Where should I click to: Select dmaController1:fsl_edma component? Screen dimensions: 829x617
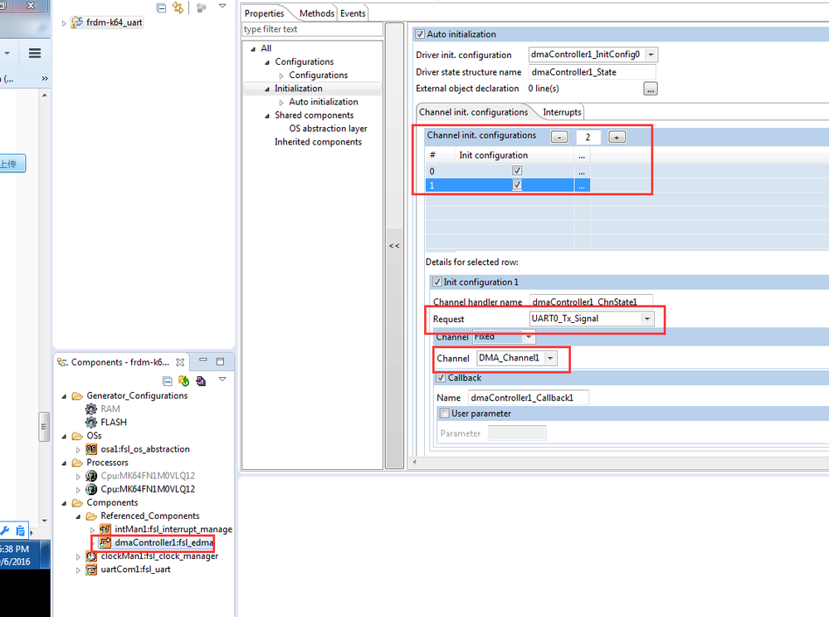point(164,542)
